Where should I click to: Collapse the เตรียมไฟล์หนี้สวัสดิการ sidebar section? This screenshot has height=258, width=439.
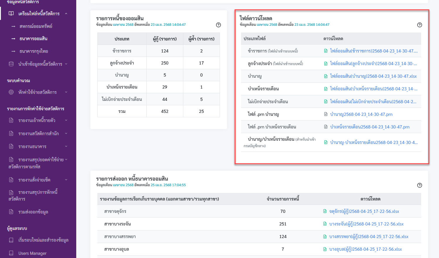[x=66, y=13]
